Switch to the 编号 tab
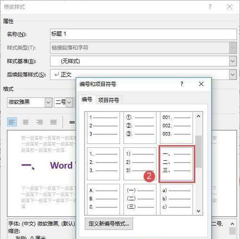The height and width of the screenshot is (239, 240). point(87,99)
